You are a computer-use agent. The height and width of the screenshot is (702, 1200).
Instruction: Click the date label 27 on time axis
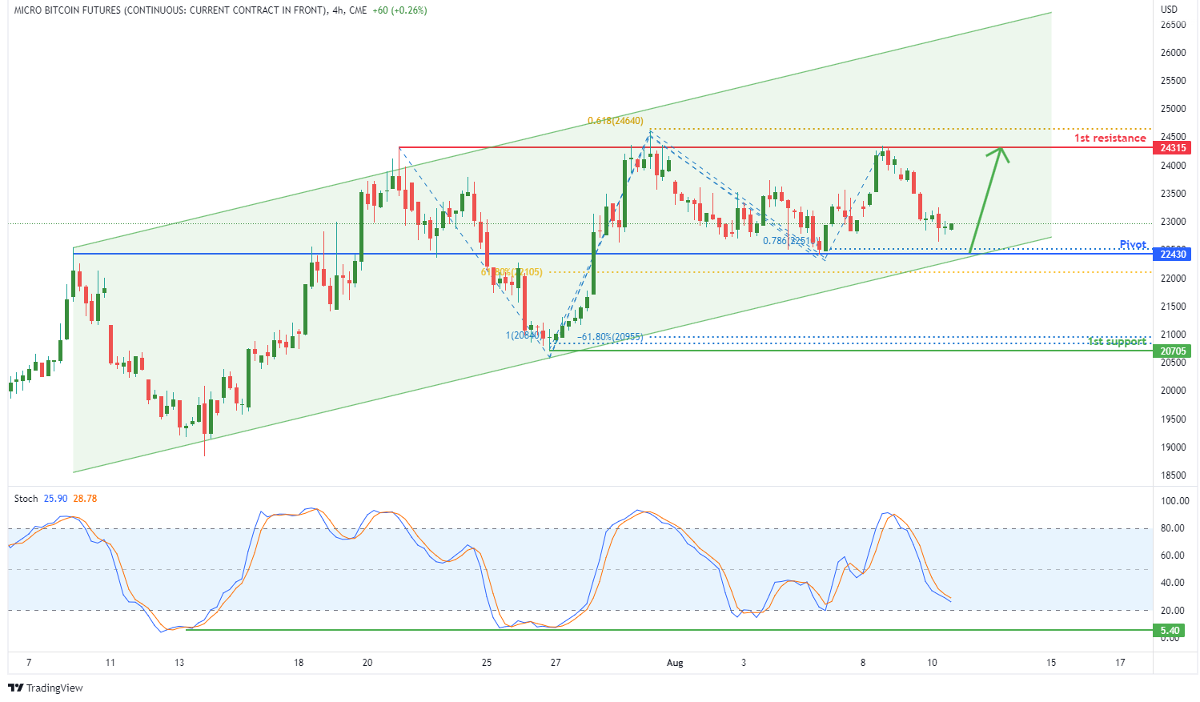pyautogui.click(x=556, y=663)
